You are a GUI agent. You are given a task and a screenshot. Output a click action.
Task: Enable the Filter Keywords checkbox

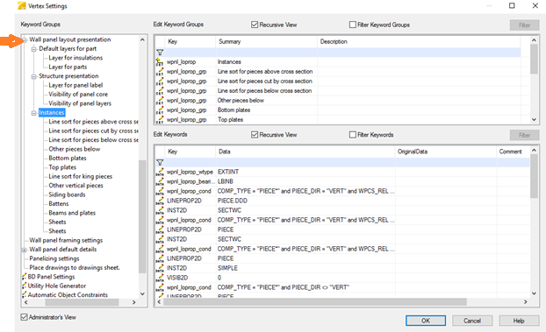(352, 135)
